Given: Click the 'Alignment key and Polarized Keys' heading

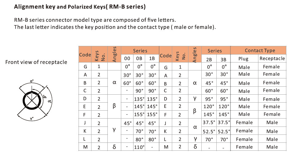Looking at the screenshot, I should 80,7.
